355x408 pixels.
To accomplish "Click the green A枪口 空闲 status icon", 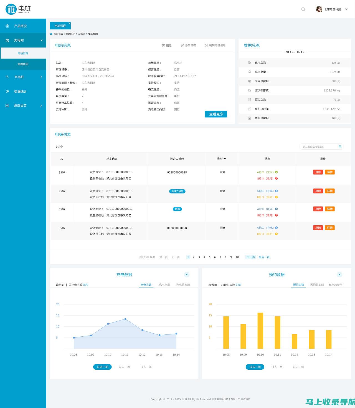I will point(277,172).
